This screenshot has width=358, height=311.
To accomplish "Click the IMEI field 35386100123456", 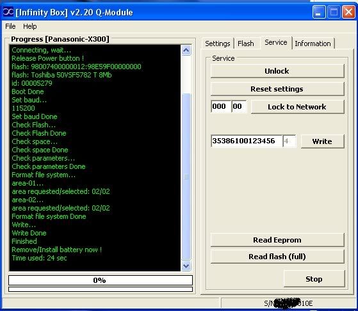I will 247,141.
